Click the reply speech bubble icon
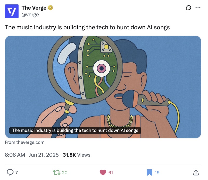This screenshot has height=180, width=208. click(x=10, y=172)
